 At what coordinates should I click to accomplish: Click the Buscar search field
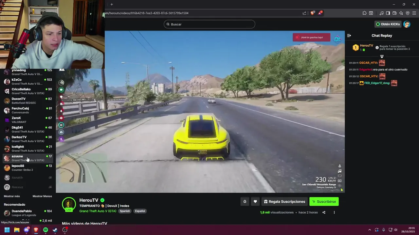click(209, 24)
